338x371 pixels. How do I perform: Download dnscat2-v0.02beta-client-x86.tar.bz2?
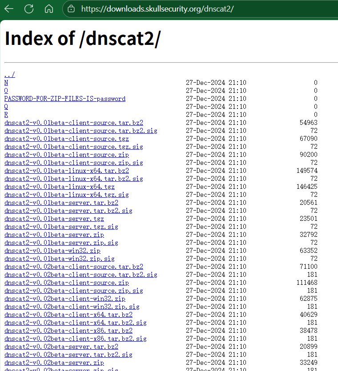pos(68,331)
